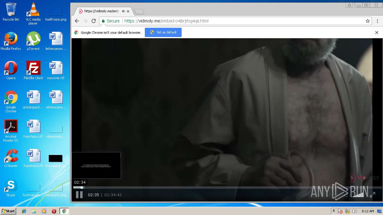This screenshot has height=215, width=383.
Task: Bookmark this page with the star icon
Action: coord(368,21)
